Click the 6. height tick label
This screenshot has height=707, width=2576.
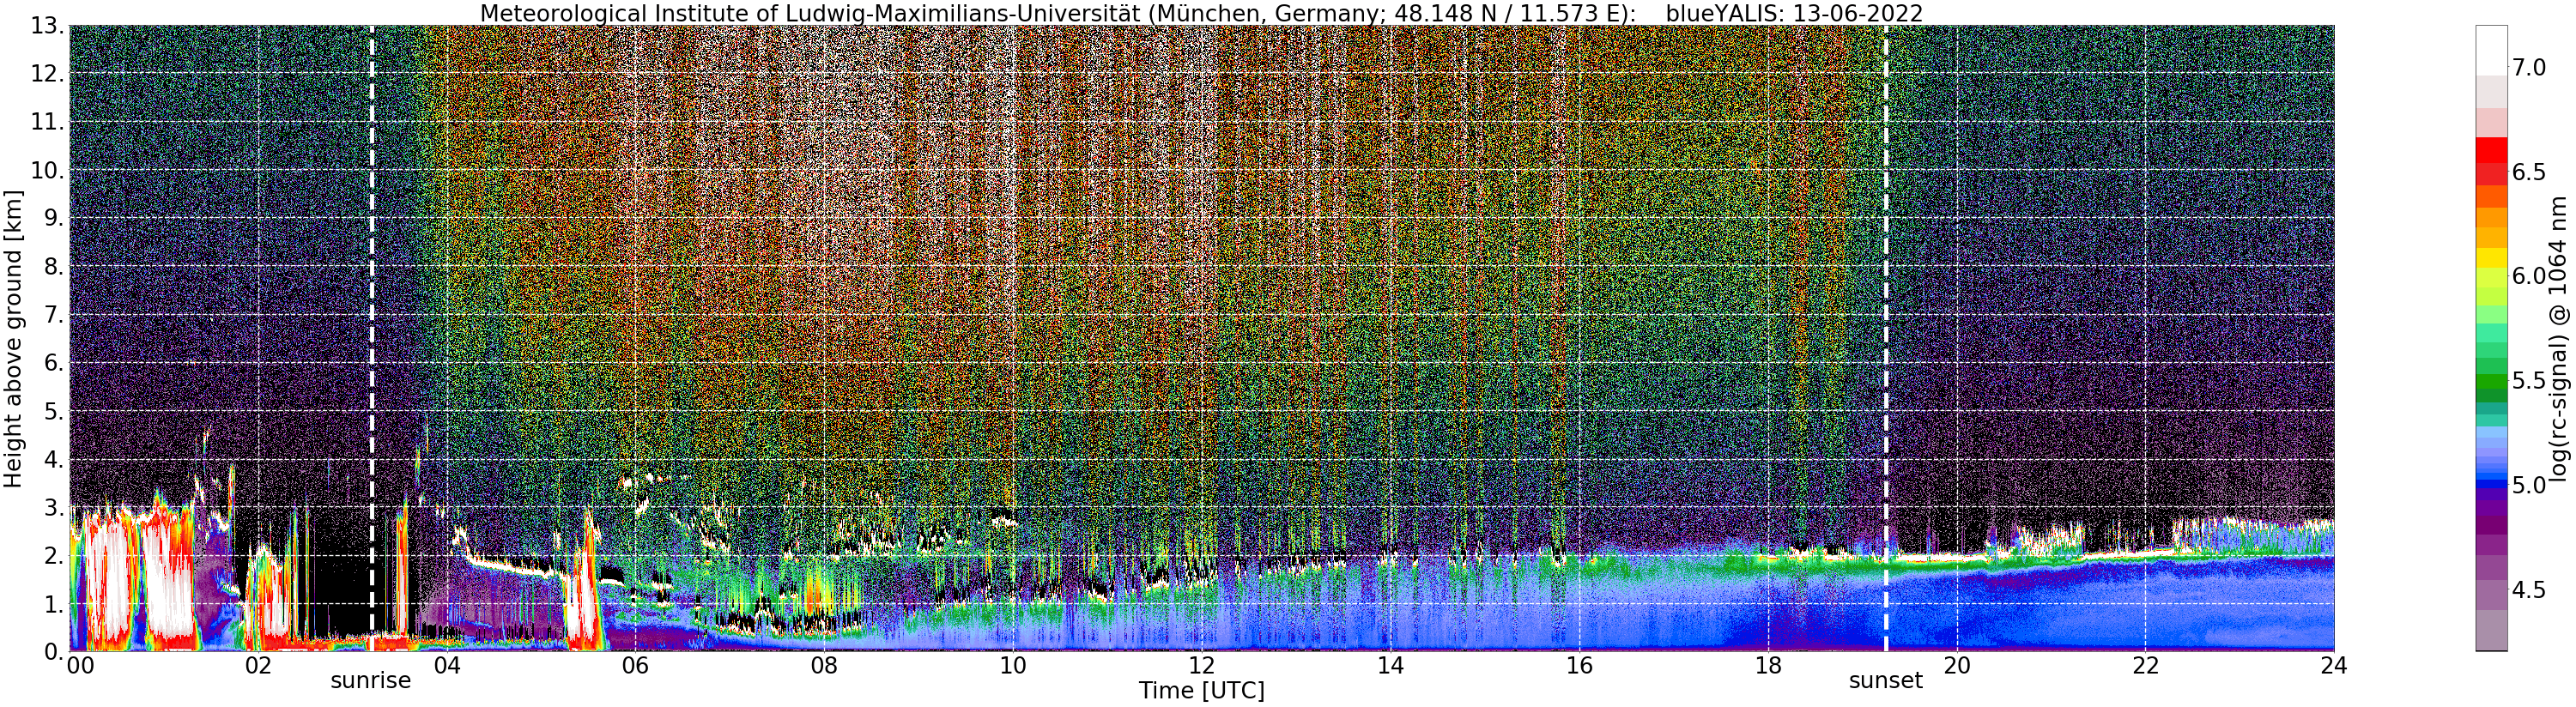pos(55,363)
